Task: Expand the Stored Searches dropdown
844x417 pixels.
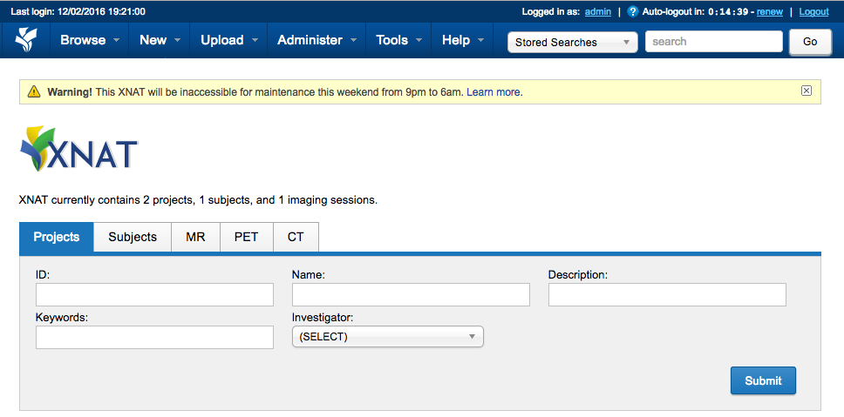Action: coord(573,42)
